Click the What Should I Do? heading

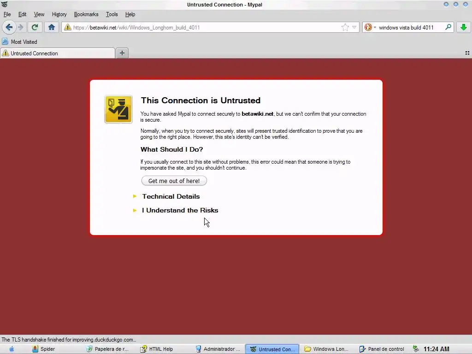tap(171, 149)
